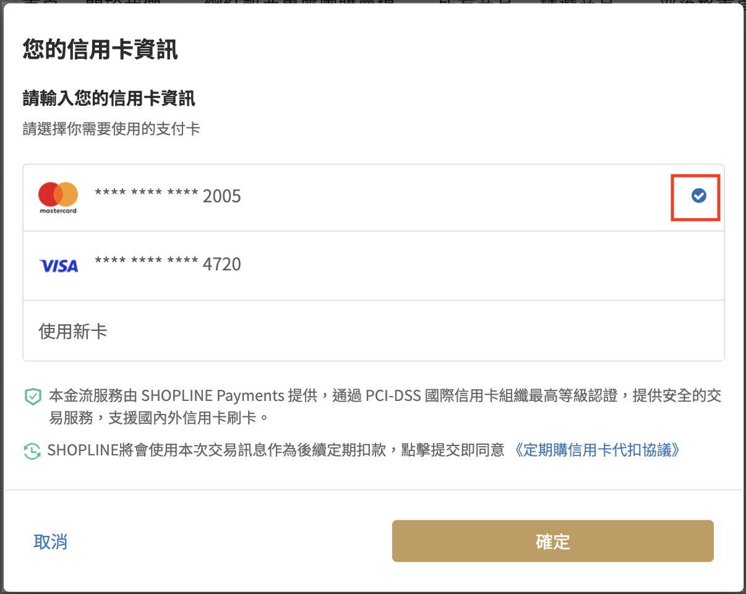Click the SHOPLINE recurring deduction notice text
The width and height of the screenshot is (746, 594).
pos(276,450)
